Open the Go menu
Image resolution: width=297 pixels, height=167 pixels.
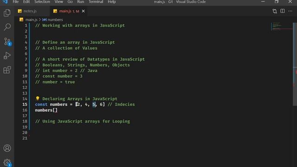point(70,2)
